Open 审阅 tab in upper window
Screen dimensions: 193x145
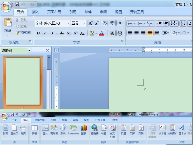[x=103, y=12]
